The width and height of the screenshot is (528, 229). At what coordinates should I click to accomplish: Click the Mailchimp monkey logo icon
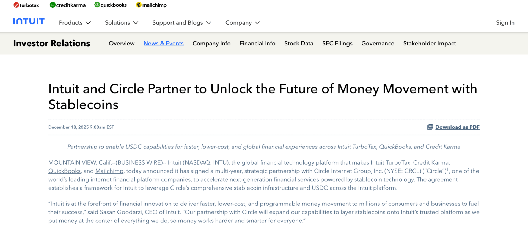coord(139,5)
